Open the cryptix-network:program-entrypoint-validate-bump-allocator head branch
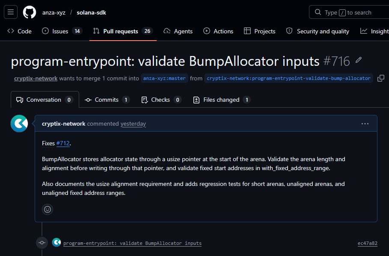The height and width of the screenshot is (256, 389). 288,78
